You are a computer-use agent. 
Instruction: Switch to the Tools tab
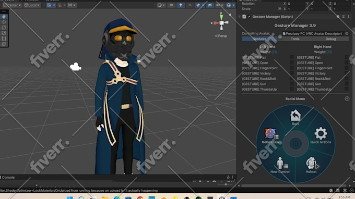pyautogui.click(x=295, y=39)
